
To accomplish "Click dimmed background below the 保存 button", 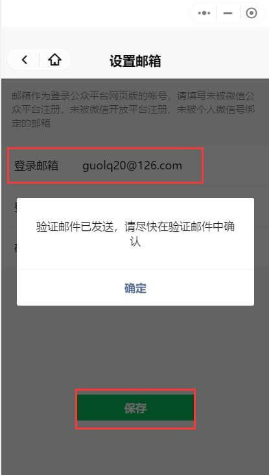I will [x=135, y=452].
